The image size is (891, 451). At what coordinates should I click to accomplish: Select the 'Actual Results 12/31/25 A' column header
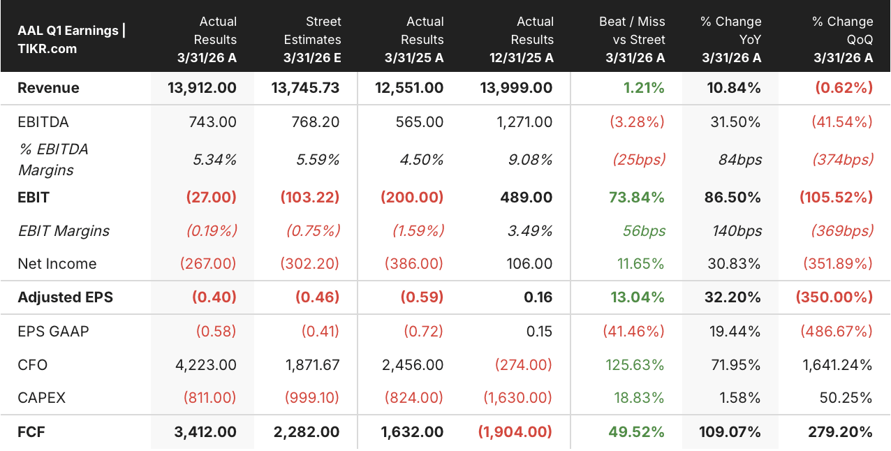pos(522,40)
